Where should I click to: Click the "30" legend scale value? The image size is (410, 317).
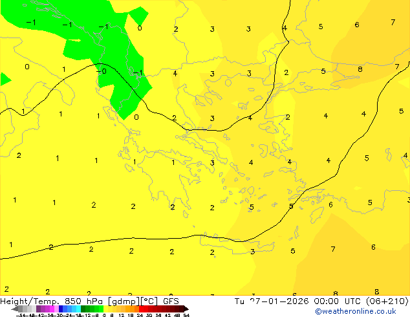pos(149,315)
